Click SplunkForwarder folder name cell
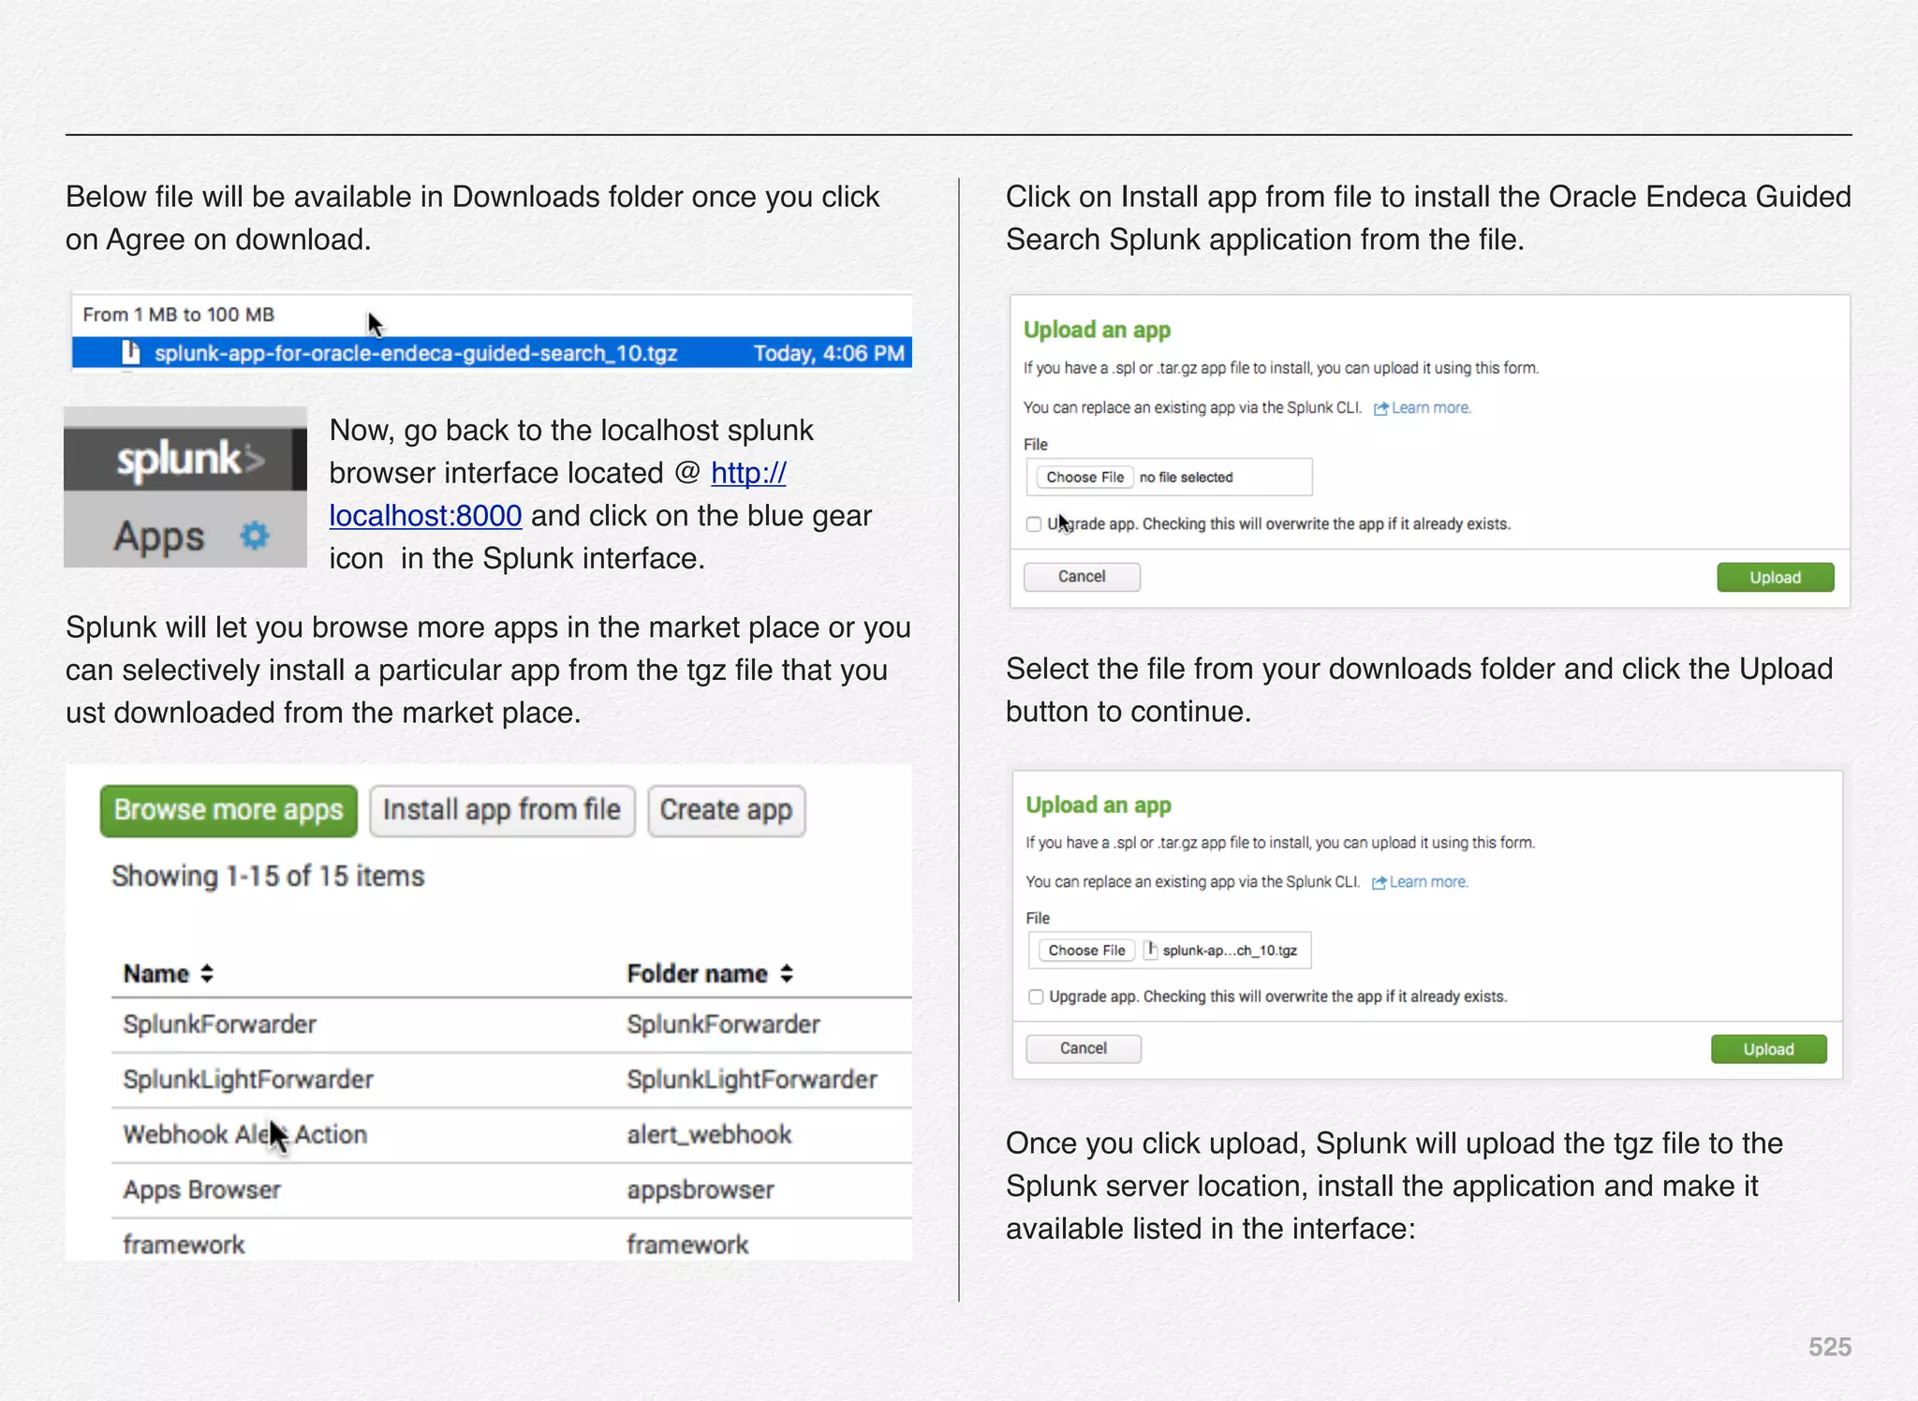 [x=724, y=1025]
